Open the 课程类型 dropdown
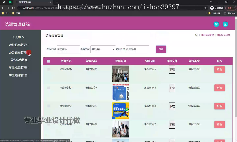This screenshot has height=142, width=237. pyautogui.click(x=103, y=49)
